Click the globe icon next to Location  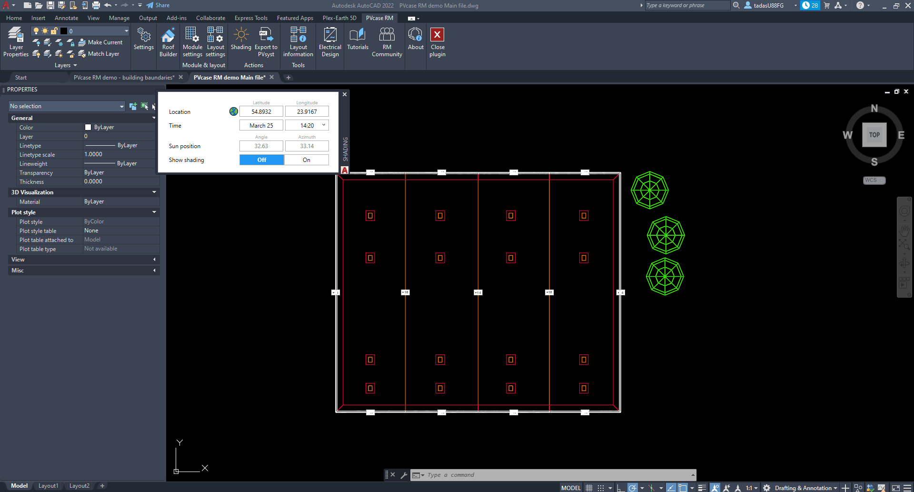click(x=233, y=111)
